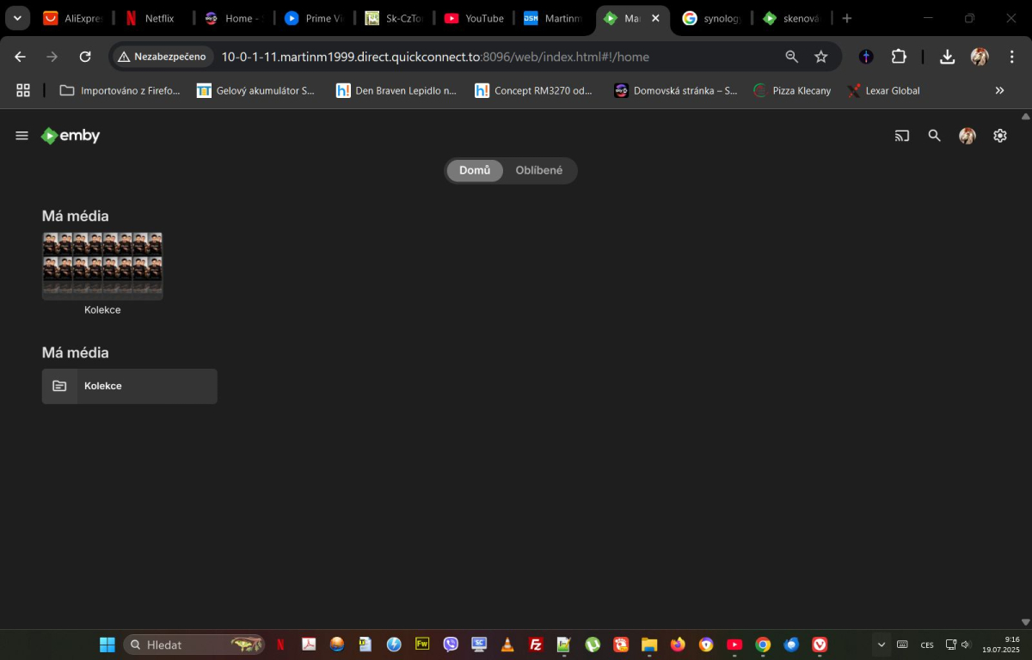Open the Emby sidebar with the hamburger icon

[21, 135]
